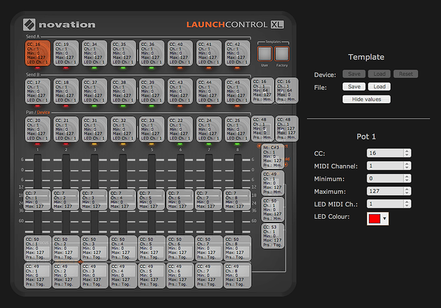Select the Send B knob labeled CC 45

coord(237,91)
